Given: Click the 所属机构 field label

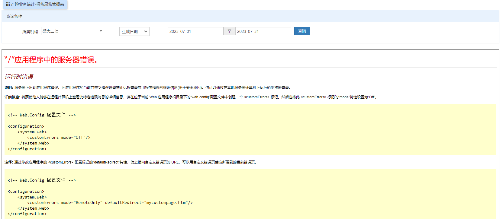Looking at the screenshot, I should pyautogui.click(x=30, y=32).
